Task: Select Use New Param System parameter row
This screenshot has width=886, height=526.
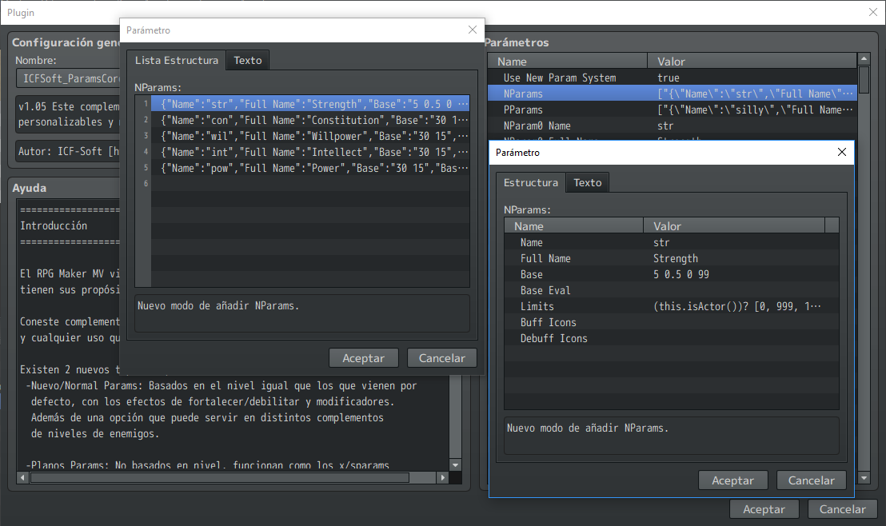Action: point(672,78)
